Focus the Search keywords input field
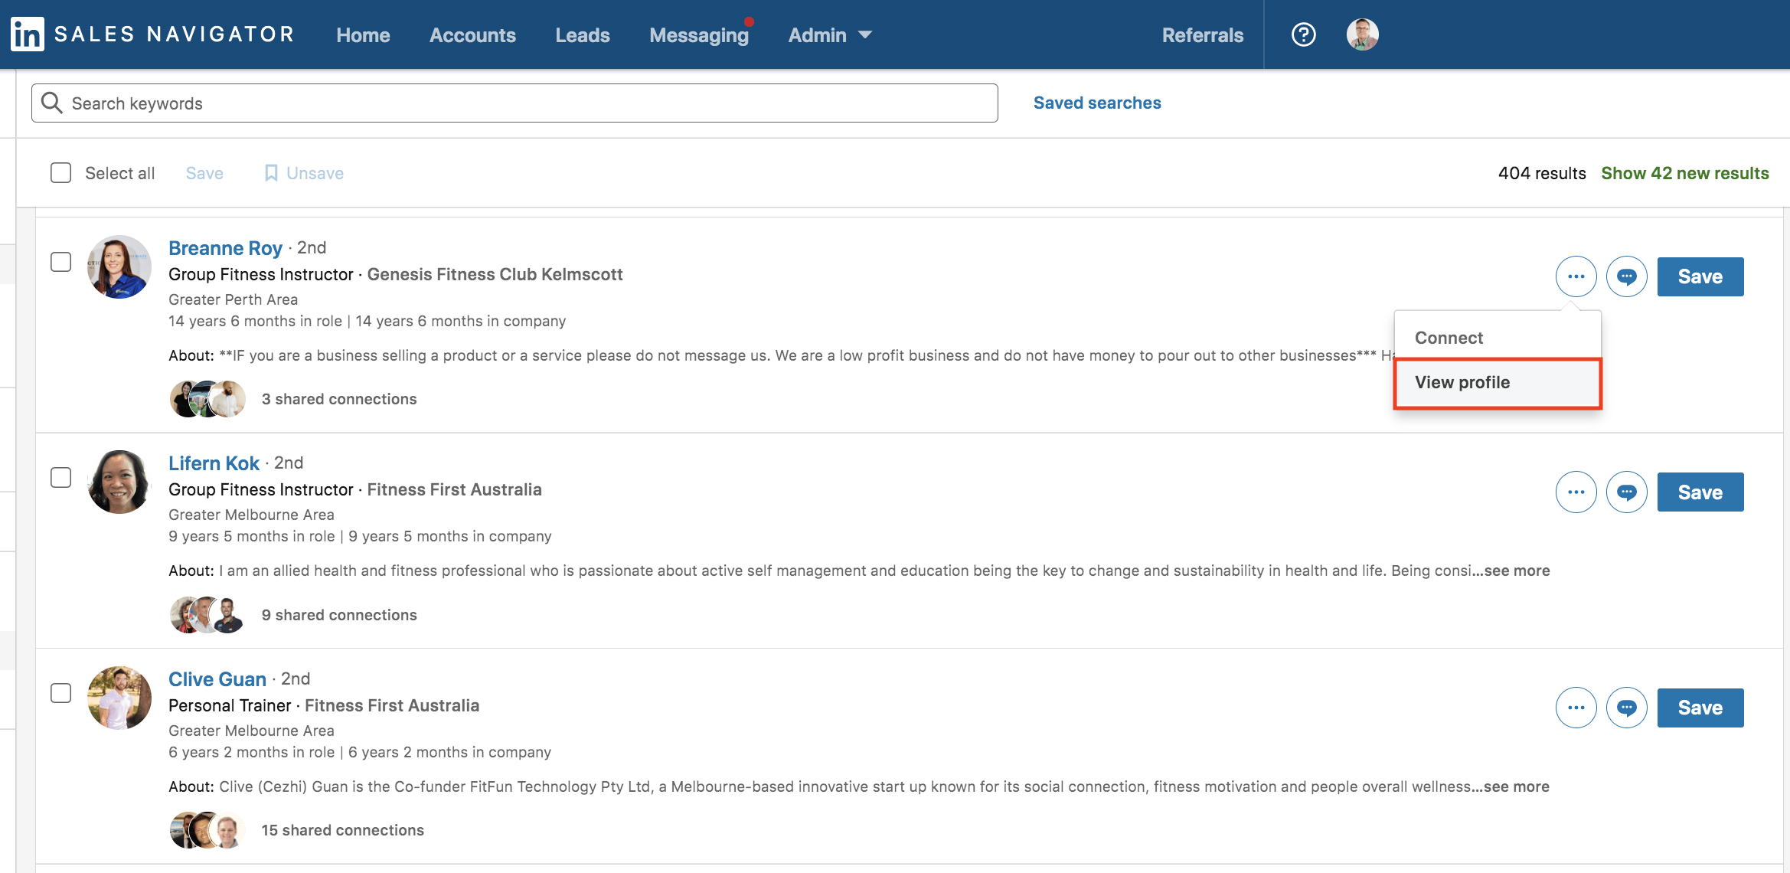 tap(514, 103)
